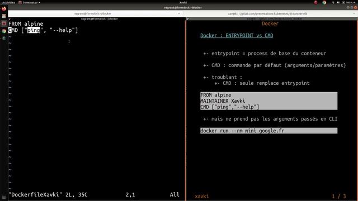Viewport: 358px width, 201px height.
Task: Click the 'CMD ["ping","--help"]' slide line
Action: (230, 107)
